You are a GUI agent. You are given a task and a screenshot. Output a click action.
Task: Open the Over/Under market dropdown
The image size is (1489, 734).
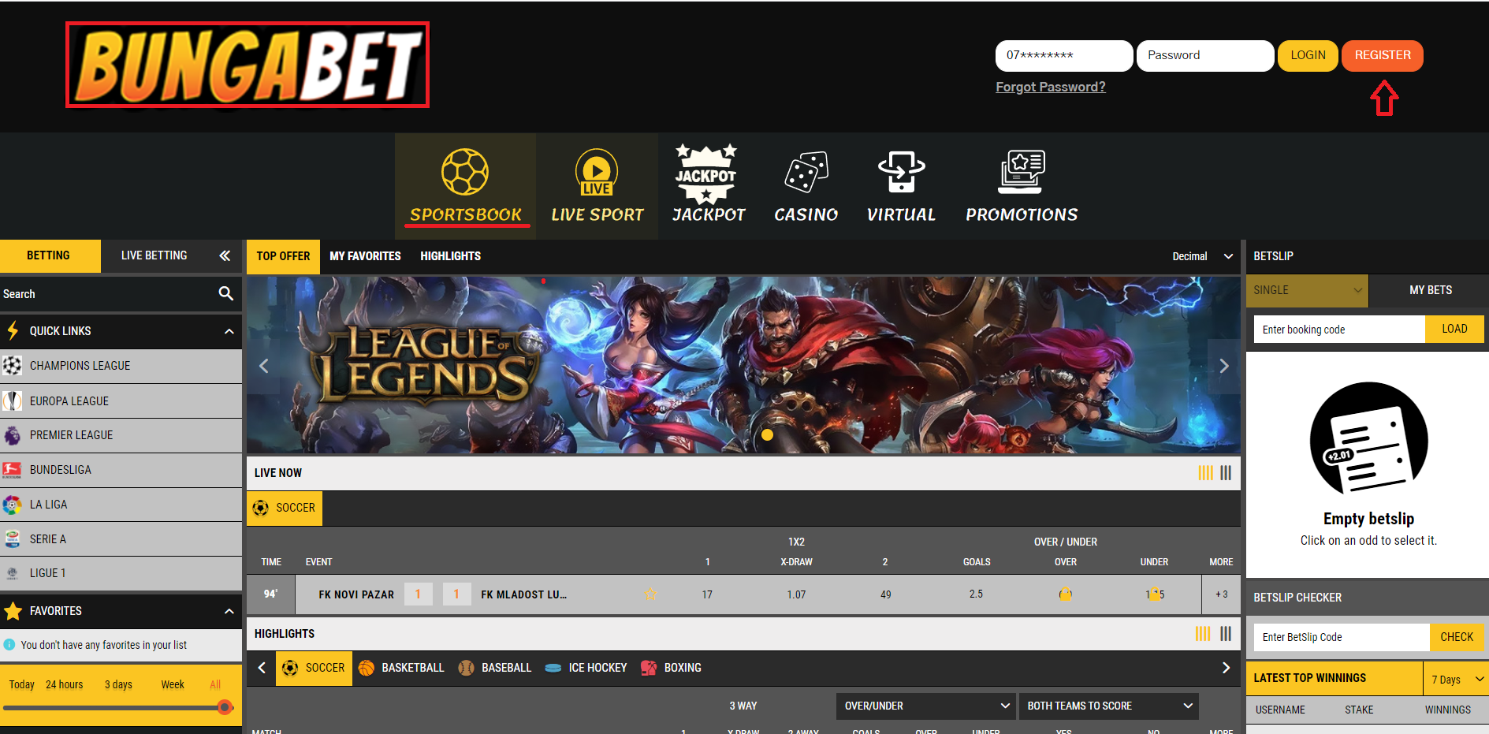[926, 706]
